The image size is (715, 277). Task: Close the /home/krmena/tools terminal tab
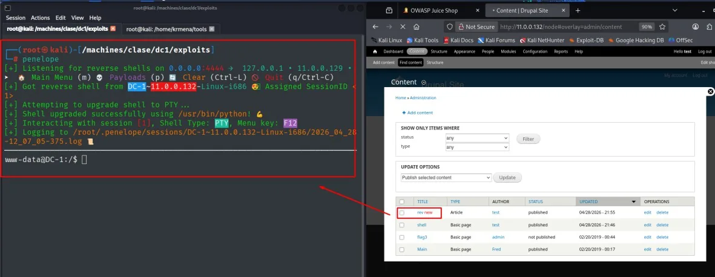pos(211,29)
